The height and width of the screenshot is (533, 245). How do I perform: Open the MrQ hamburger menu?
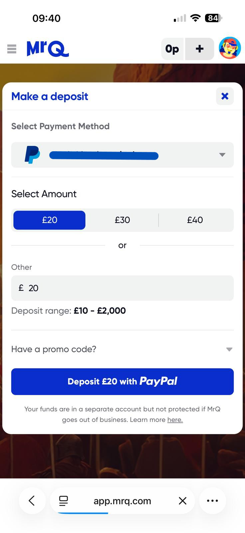[12, 49]
